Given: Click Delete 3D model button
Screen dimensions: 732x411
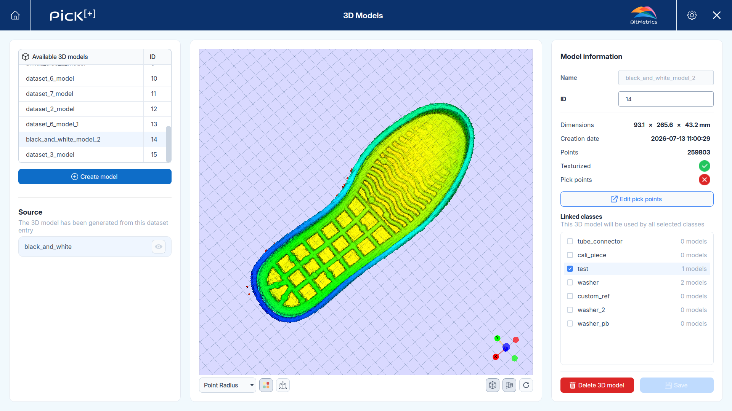Looking at the screenshot, I should point(597,385).
